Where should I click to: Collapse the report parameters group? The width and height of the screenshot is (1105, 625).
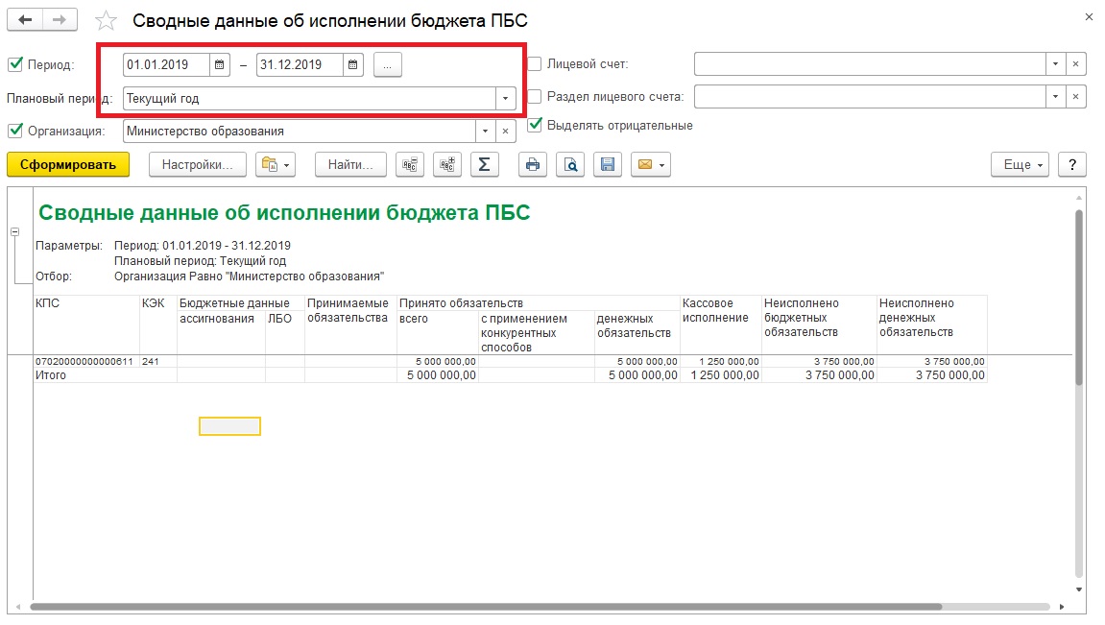pos(14,231)
